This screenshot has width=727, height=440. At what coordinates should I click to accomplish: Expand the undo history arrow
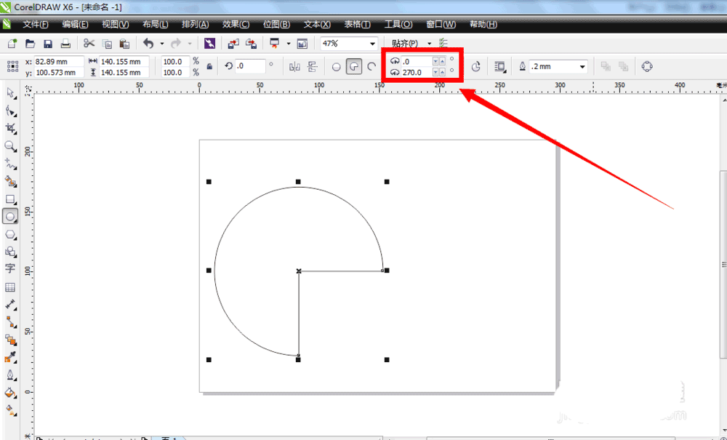[x=161, y=44]
